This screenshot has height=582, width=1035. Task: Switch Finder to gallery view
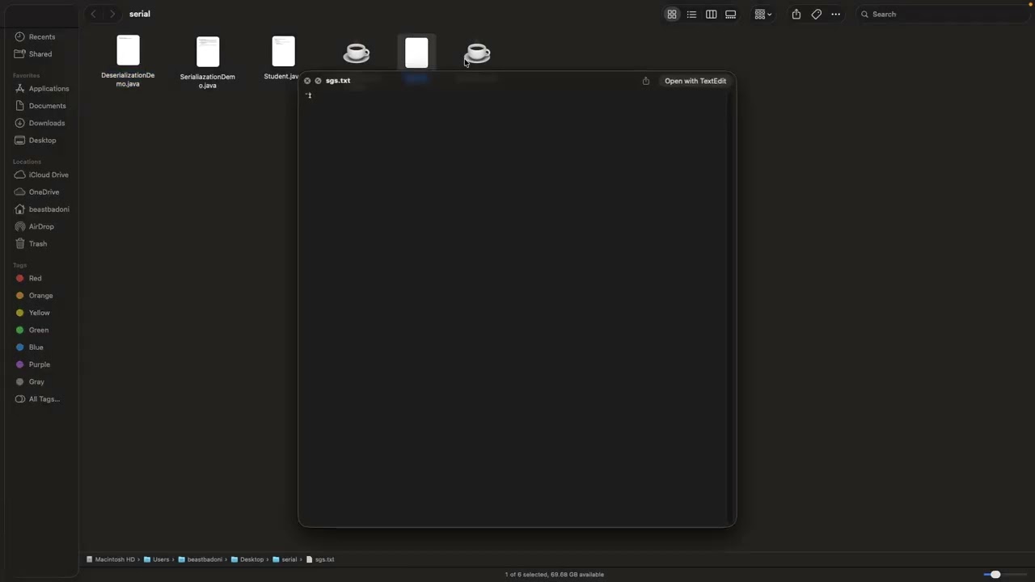point(731,14)
